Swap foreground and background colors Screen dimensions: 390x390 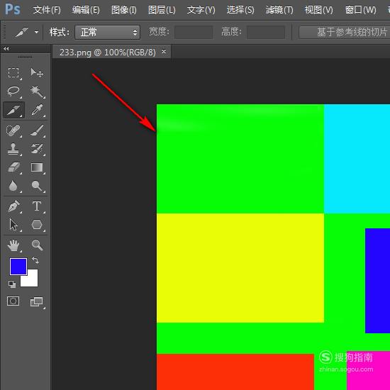pos(35,260)
